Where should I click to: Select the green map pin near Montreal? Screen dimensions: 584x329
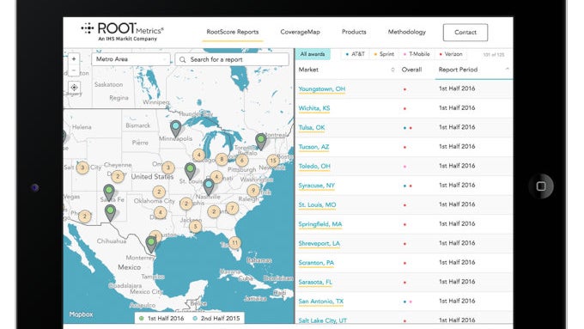(261, 142)
